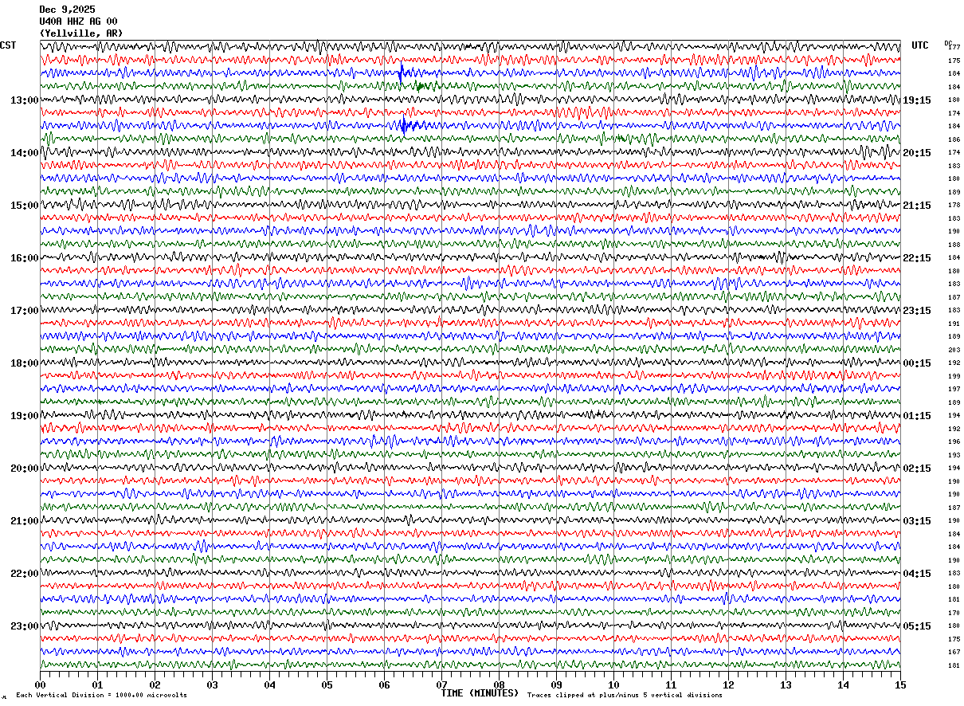Click the '09' minute tick label

[x=556, y=685]
